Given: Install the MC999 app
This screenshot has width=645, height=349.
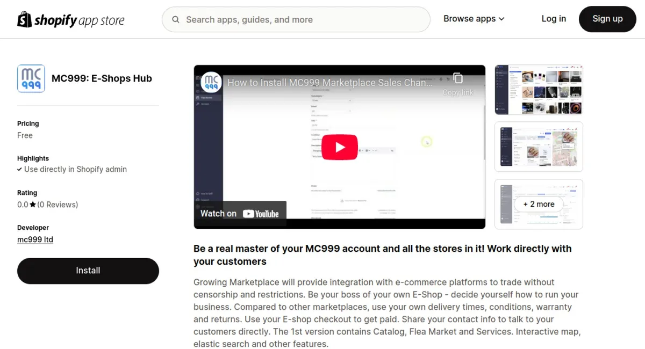Looking at the screenshot, I should pos(88,271).
